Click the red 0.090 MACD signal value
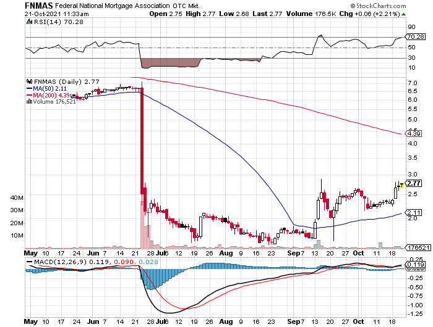The image size is (433, 327). [x=124, y=262]
